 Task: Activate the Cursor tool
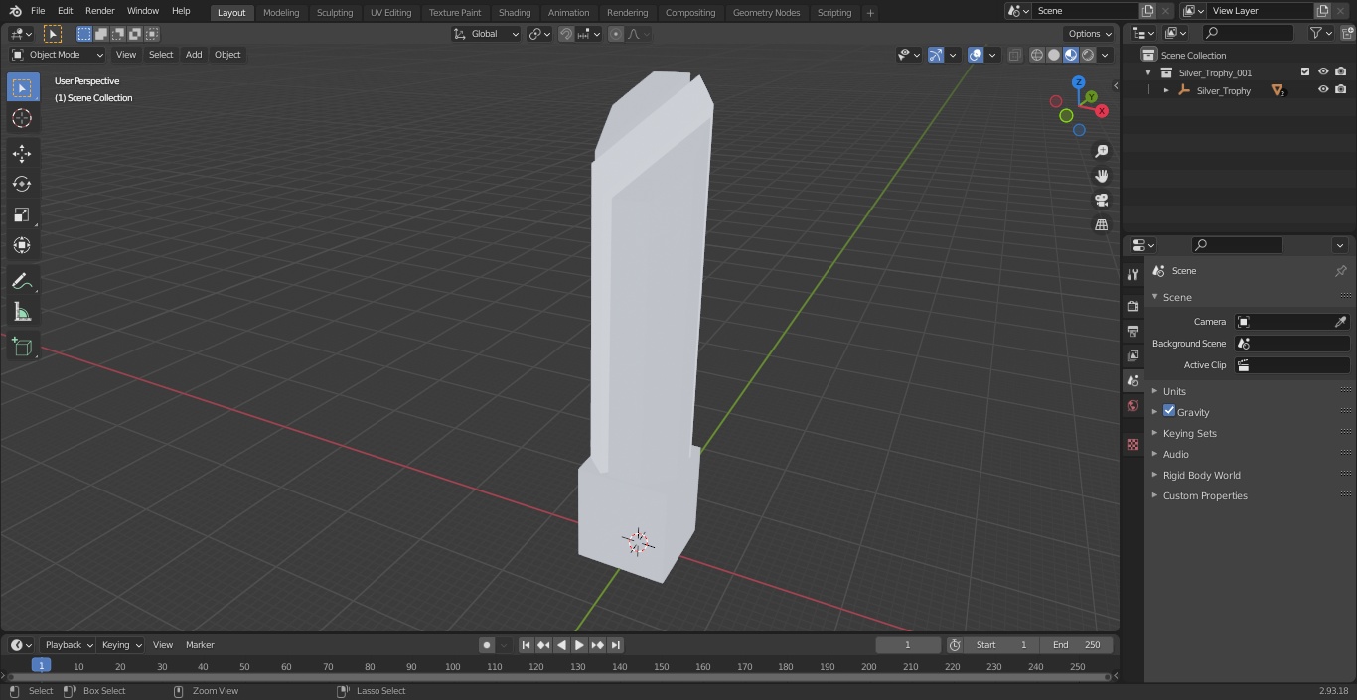(x=22, y=118)
